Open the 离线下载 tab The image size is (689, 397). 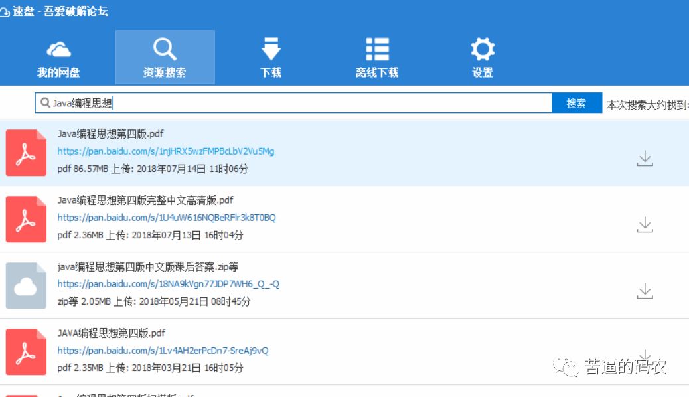377,58
